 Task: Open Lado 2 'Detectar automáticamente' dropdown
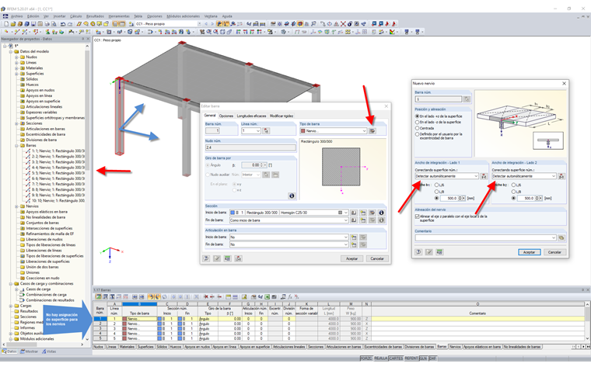554,176
